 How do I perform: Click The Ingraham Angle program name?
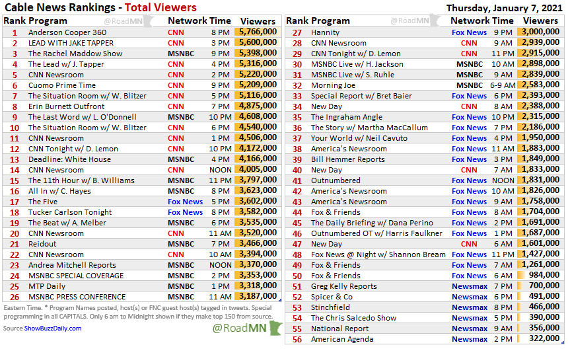[x=347, y=117]
